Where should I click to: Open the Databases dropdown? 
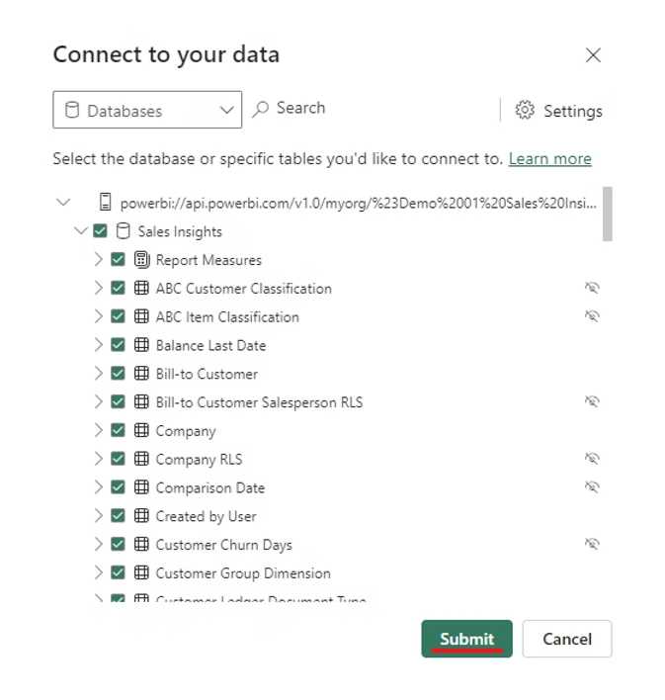point(147,111)
